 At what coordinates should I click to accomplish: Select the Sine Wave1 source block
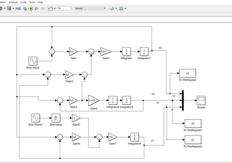(36, 118)
